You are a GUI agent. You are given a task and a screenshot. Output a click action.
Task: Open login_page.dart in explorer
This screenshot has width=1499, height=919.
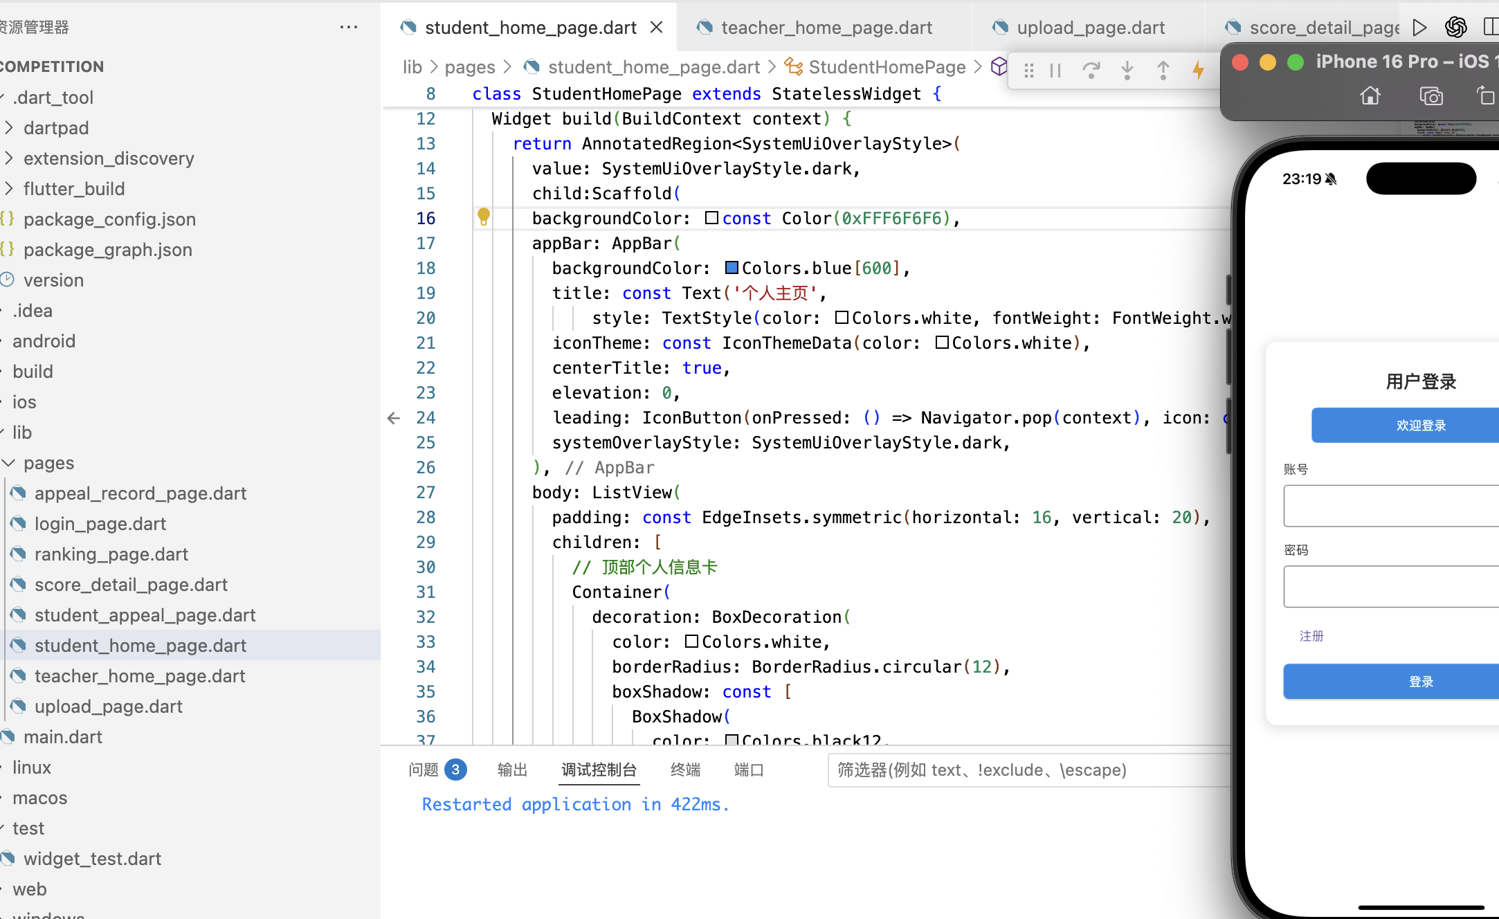(x=100, y=524)
